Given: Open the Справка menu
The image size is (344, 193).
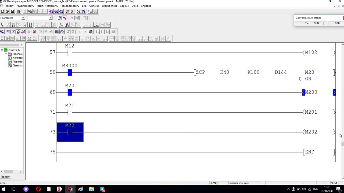Looking at the screenshot, I should coord(146,6).
